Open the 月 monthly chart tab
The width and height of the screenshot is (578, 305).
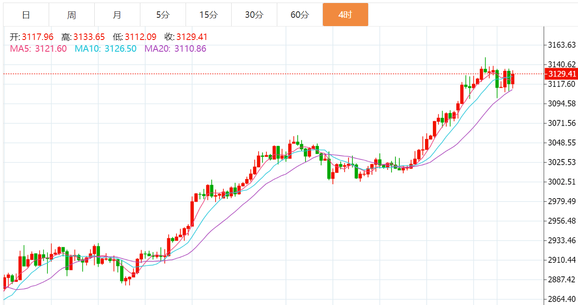[117, 15]
